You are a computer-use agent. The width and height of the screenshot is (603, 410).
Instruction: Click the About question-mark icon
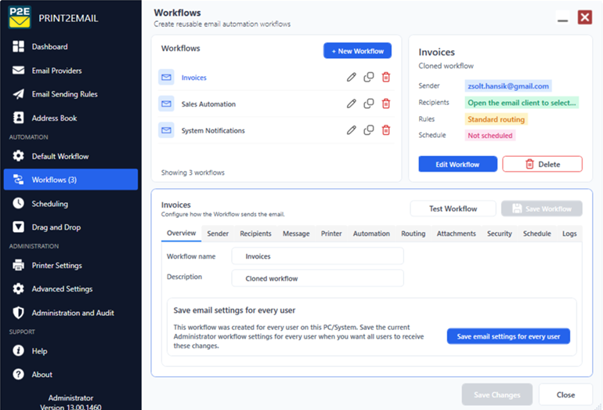point(18,374)
